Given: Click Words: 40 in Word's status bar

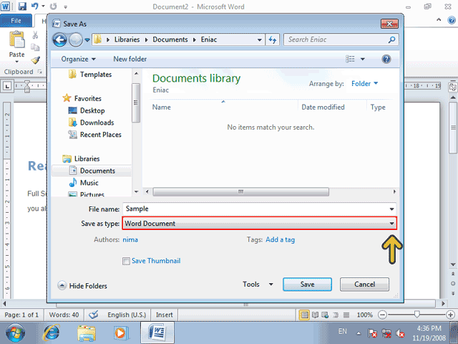Looking at the screenshot, I should [x=64, y=315].
